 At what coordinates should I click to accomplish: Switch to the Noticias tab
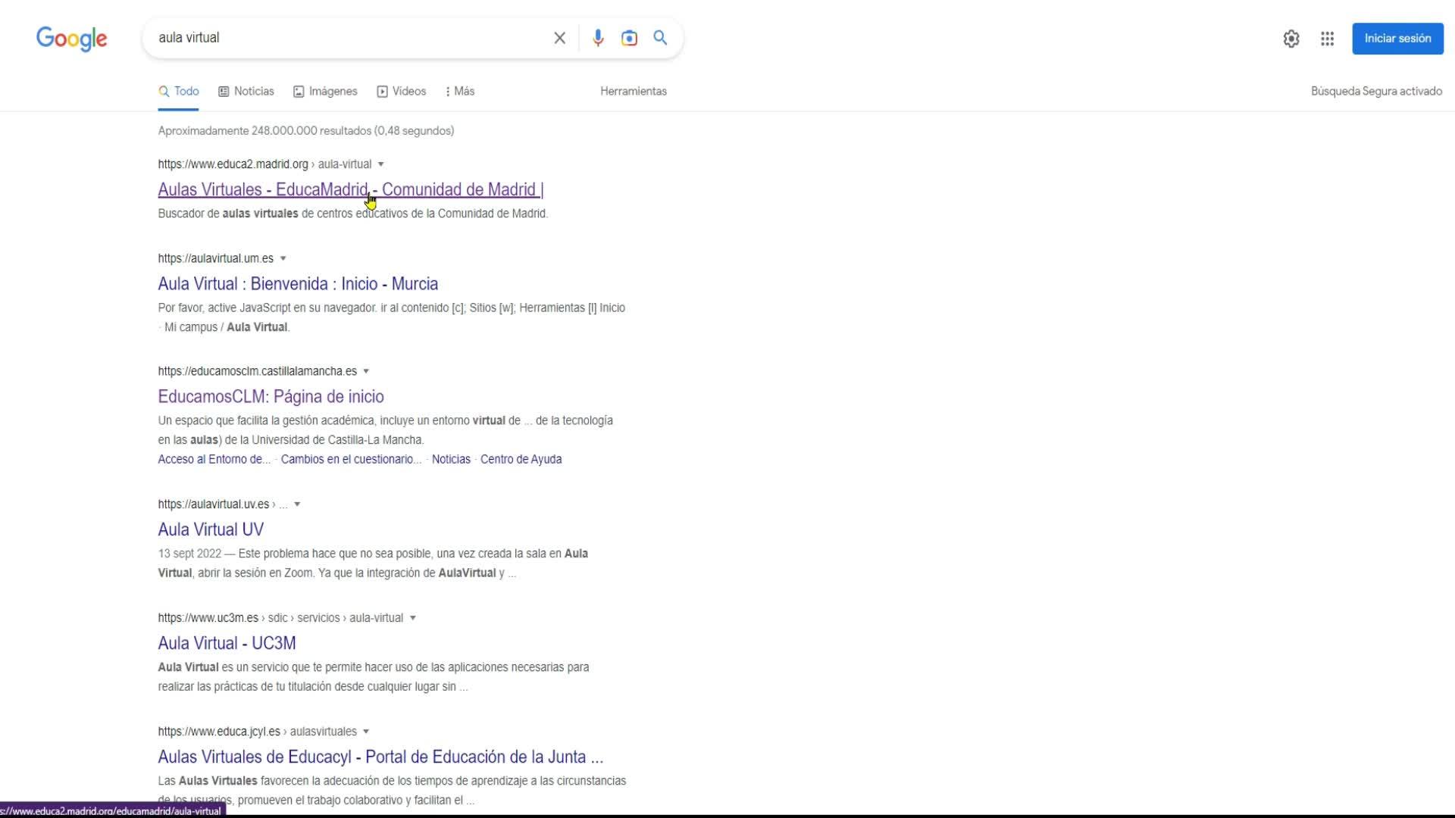pos(246,92)
